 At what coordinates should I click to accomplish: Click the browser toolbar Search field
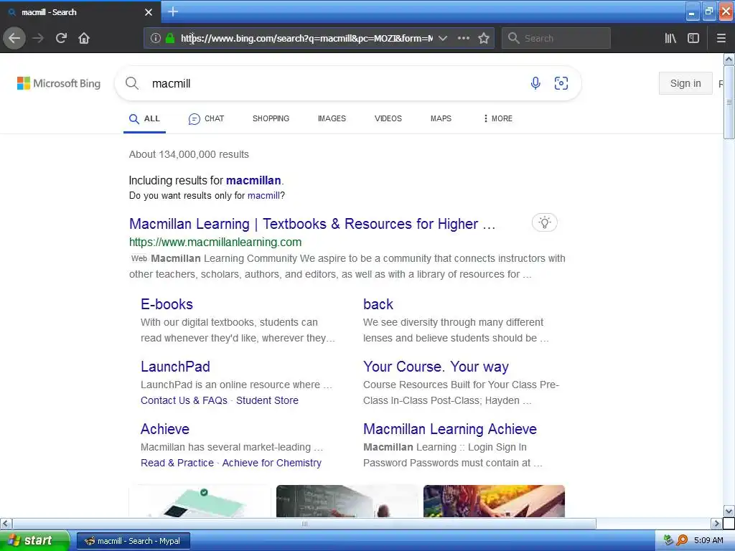point(556,38)
